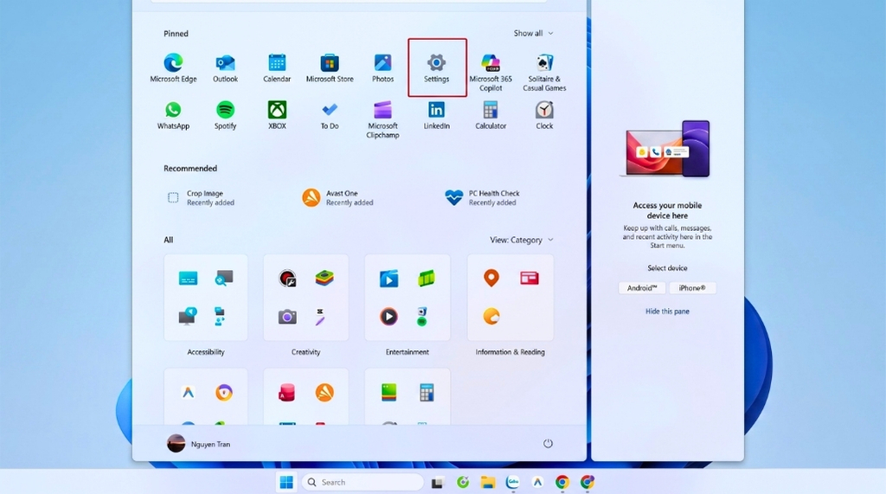The width and height of the screenshot is (886, 494).
Task: Click the Hide this pane link
Action: click(667, 311)
